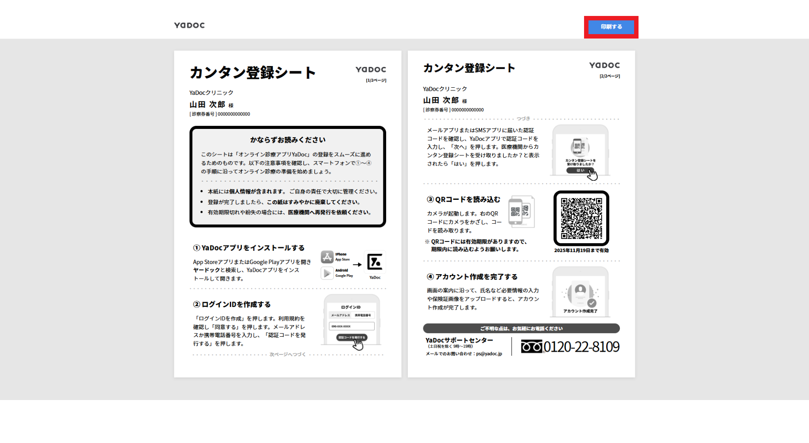
Task: Click the [1/2ページ] page indicator
Action: [x=376, y=80]
